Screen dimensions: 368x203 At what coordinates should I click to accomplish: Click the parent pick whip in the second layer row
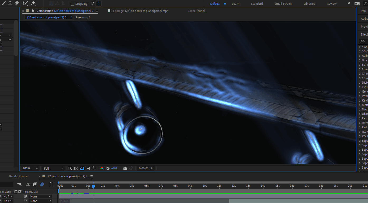tap(25, 201)
